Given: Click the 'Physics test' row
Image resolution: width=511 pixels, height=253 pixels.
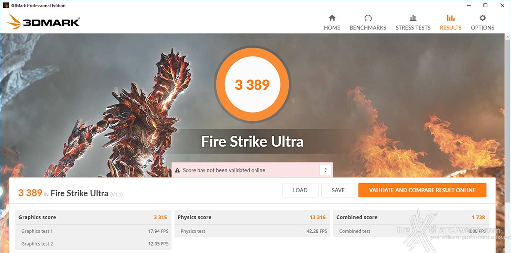Looking at the screenshot, I should coord(252,231).
